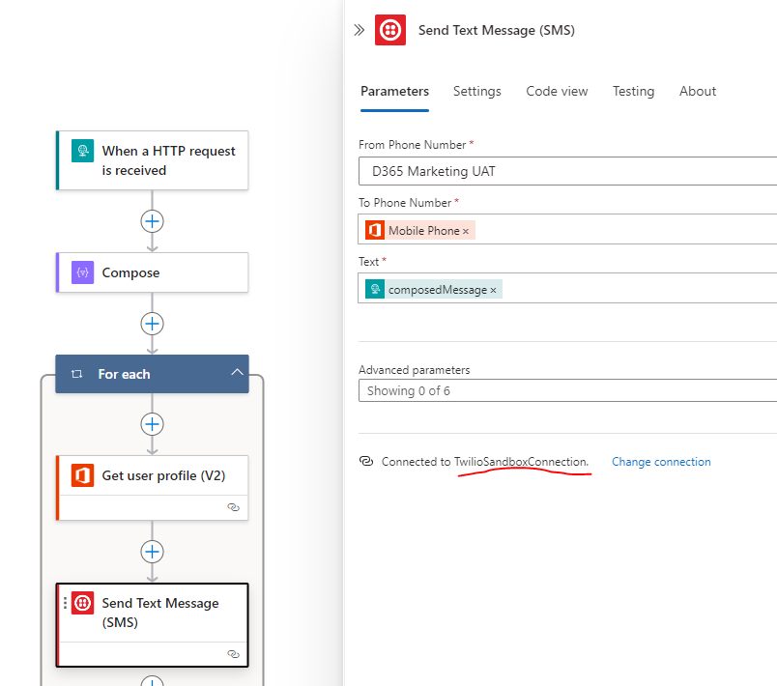Select the Send Text Message (SMS) card

(152, 625)
